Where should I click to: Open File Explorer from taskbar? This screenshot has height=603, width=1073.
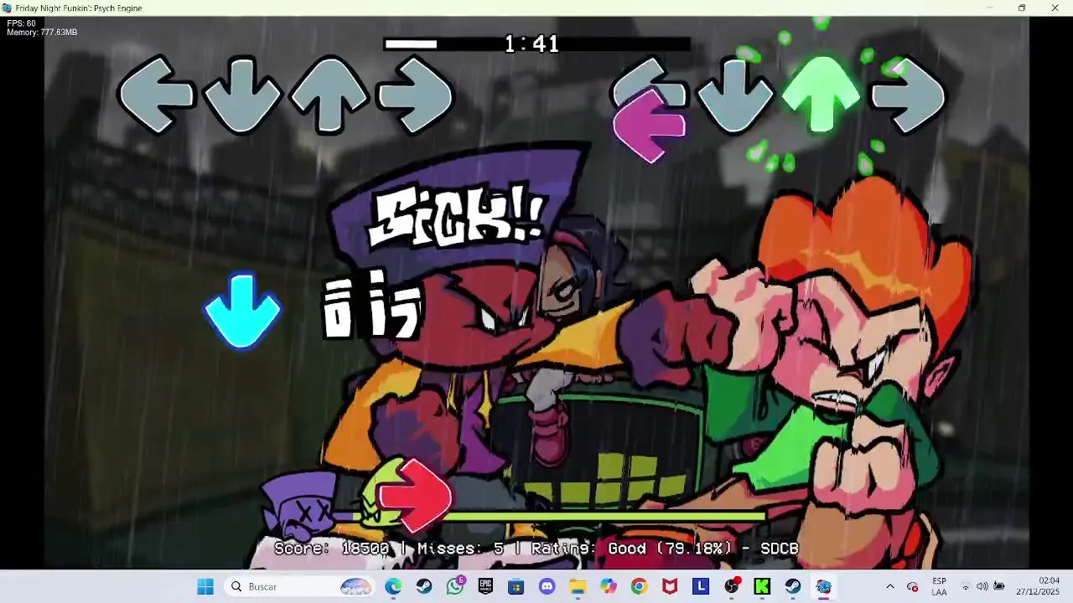pyautogui.click(x=578, y=586)
